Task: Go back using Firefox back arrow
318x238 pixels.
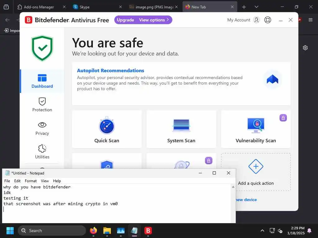Action: 7,20
